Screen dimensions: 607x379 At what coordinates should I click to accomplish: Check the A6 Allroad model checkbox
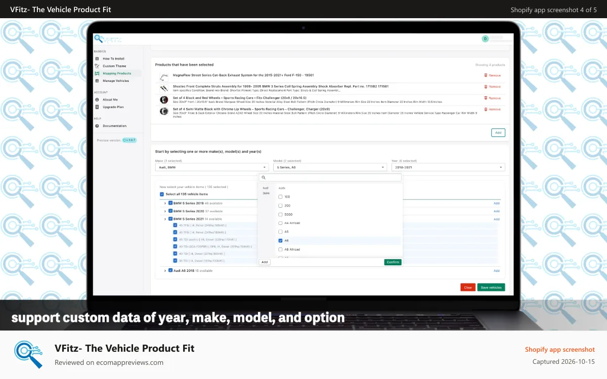[x=281, y=249]
